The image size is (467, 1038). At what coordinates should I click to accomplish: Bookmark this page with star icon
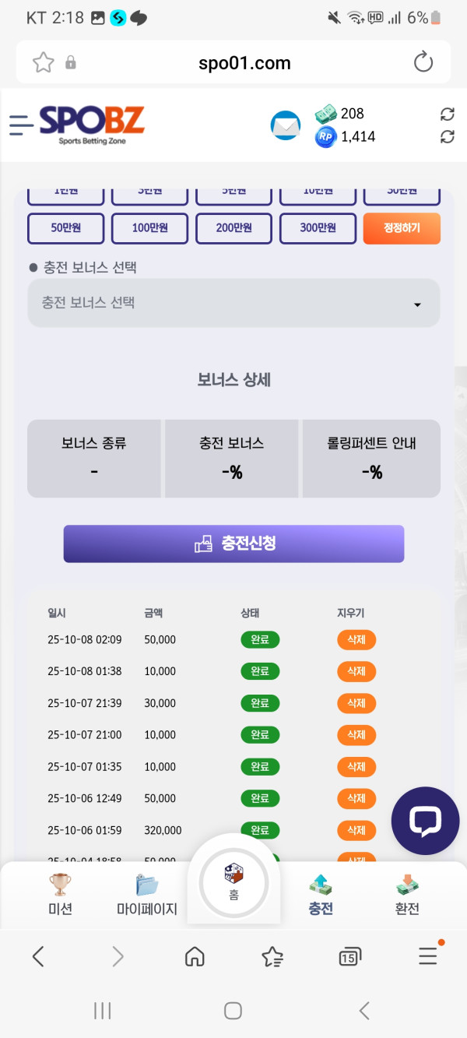point(43,62)
